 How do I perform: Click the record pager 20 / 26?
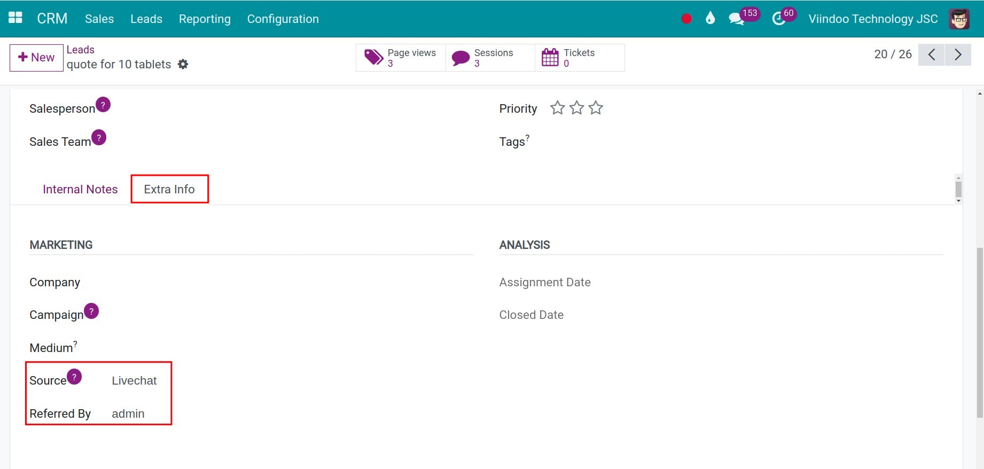893,54
